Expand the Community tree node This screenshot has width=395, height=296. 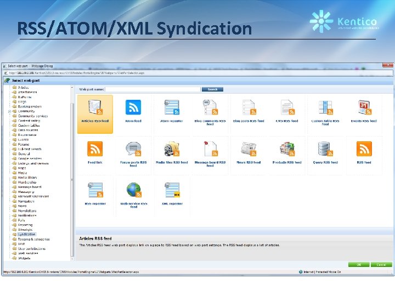coord(9,111)
